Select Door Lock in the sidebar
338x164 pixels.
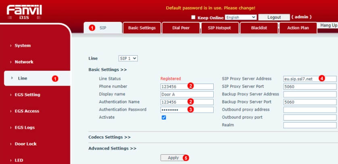coord(25,144)
